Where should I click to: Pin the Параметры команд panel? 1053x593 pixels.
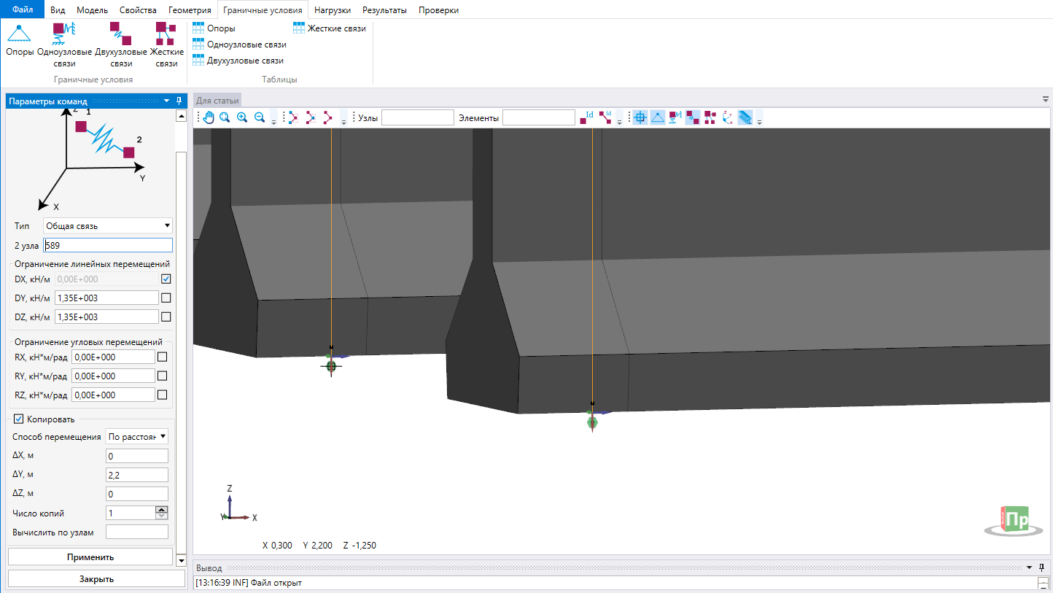click(179, 101)
